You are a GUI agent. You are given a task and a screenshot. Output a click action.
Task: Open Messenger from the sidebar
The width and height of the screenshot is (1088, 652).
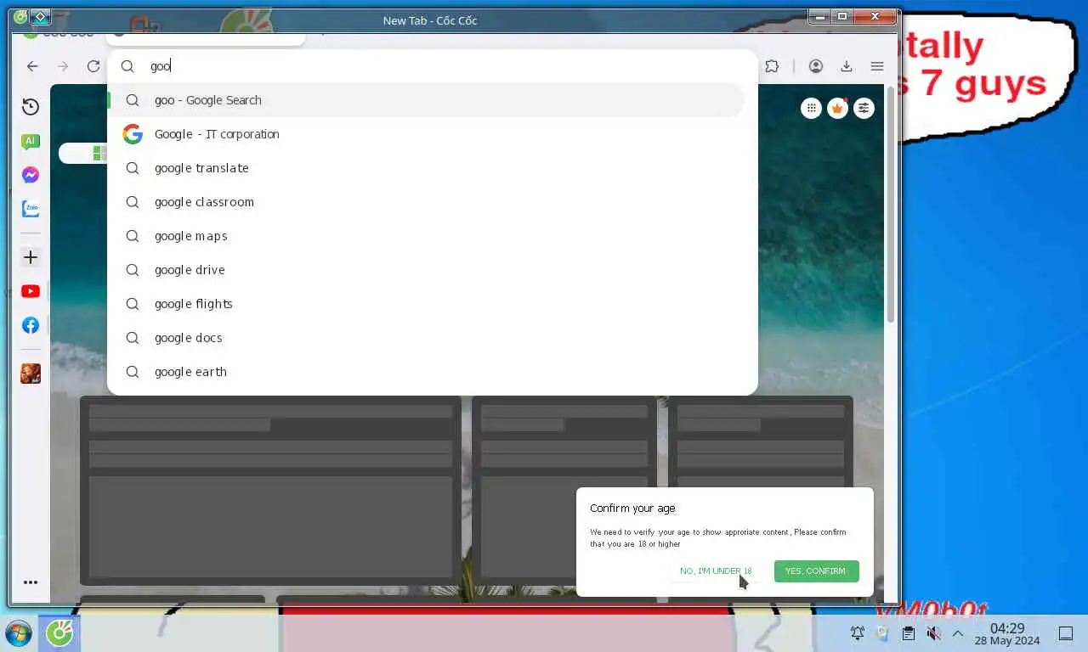[31, 175]
